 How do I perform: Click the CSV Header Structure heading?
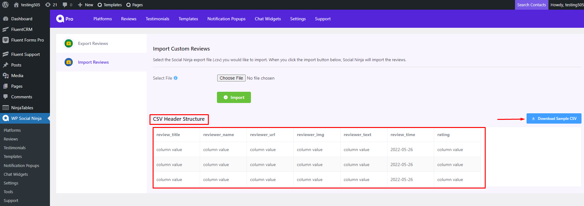179,119
